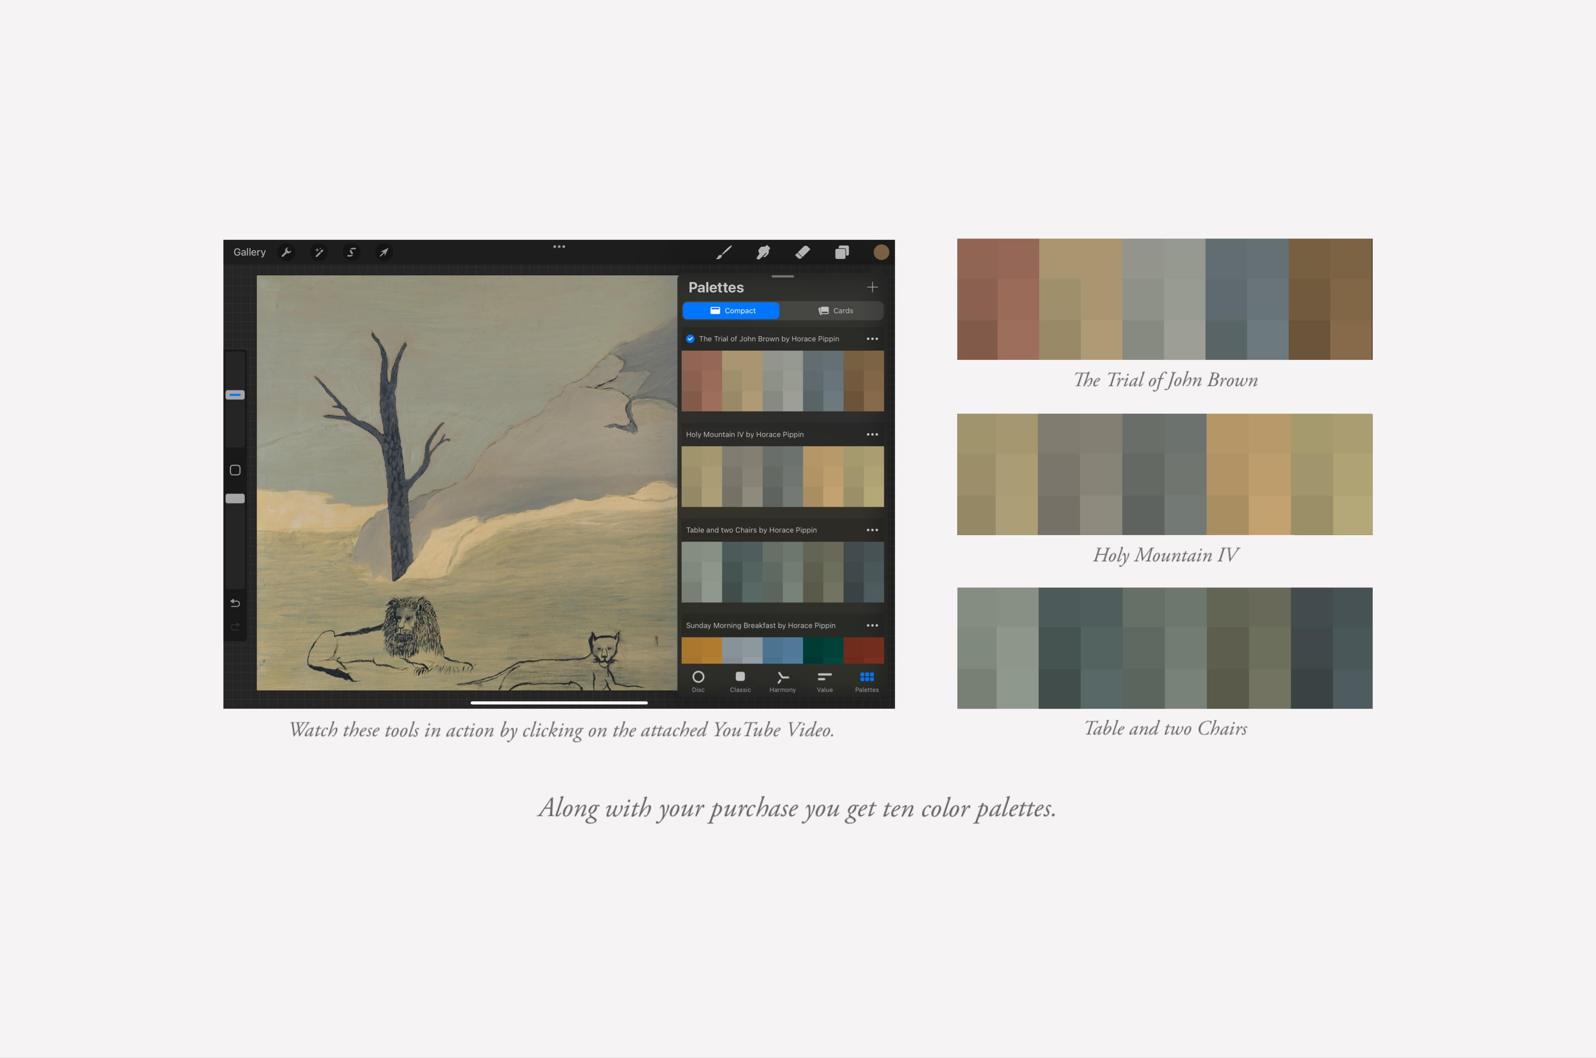Open the Actions menu with the wrench icon
The height and width of the screenshot is (1058, 1596).
[x=286, y=252]
